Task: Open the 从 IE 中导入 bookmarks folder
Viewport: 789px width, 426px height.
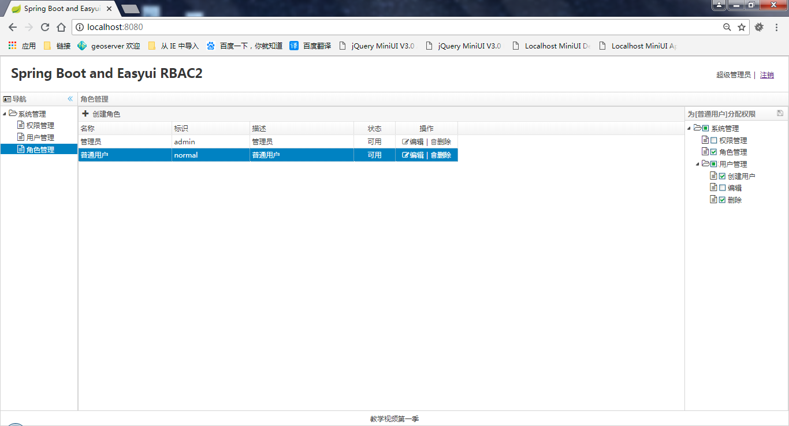Action: pos(173,46)
